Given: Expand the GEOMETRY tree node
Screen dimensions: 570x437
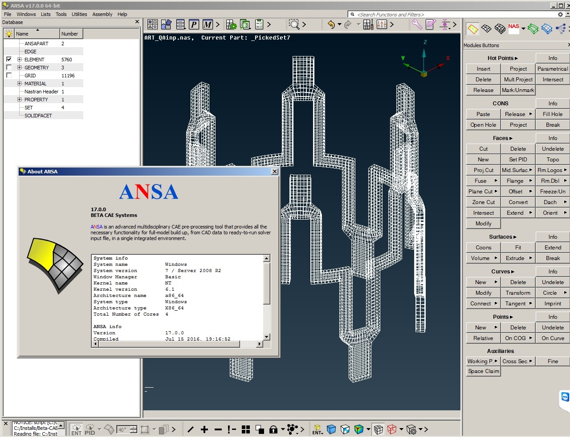Looking at the screenshot, I should (x=19, y=68).
